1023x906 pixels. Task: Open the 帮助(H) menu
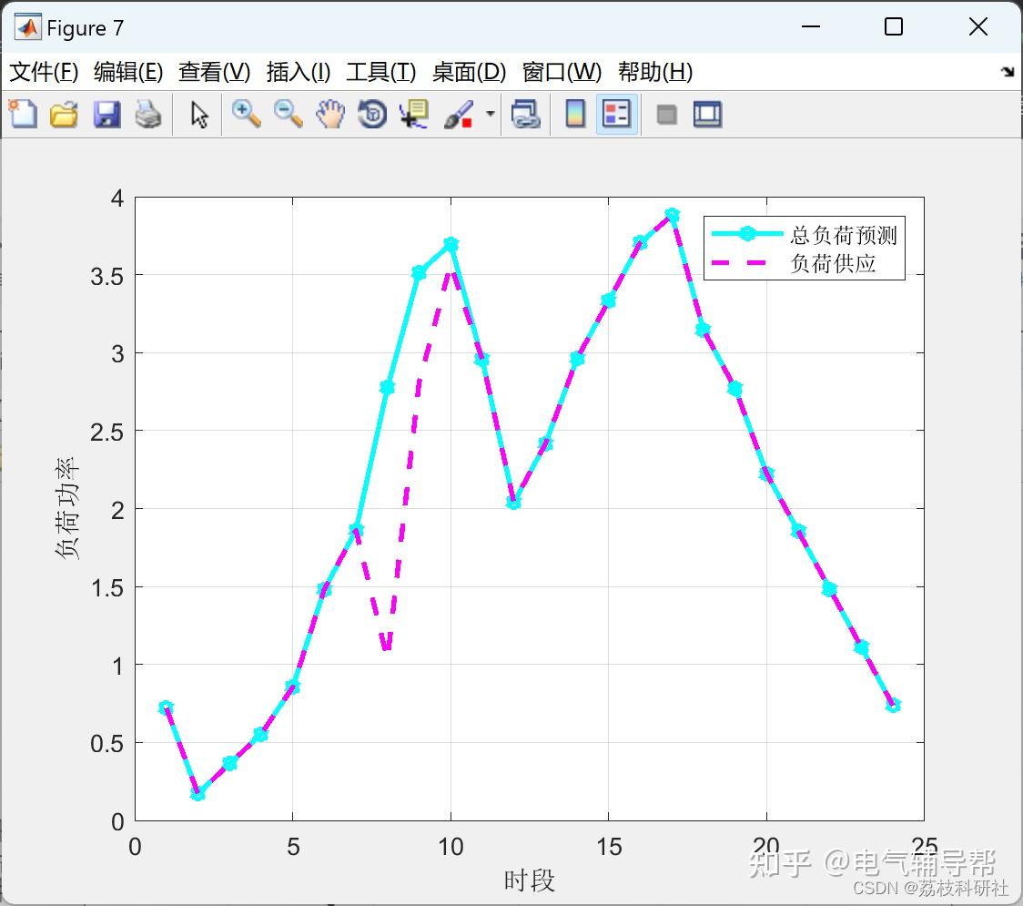point(655,72)
